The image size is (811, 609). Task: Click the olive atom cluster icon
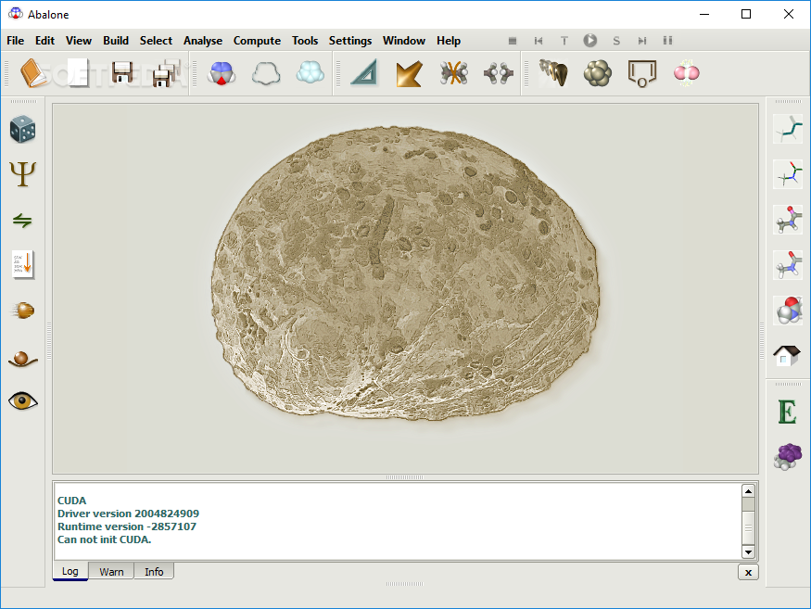click(x=598, y=73)
